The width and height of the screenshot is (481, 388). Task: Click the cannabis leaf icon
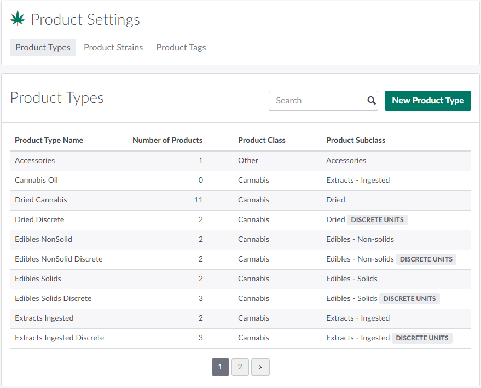(18, 19)
